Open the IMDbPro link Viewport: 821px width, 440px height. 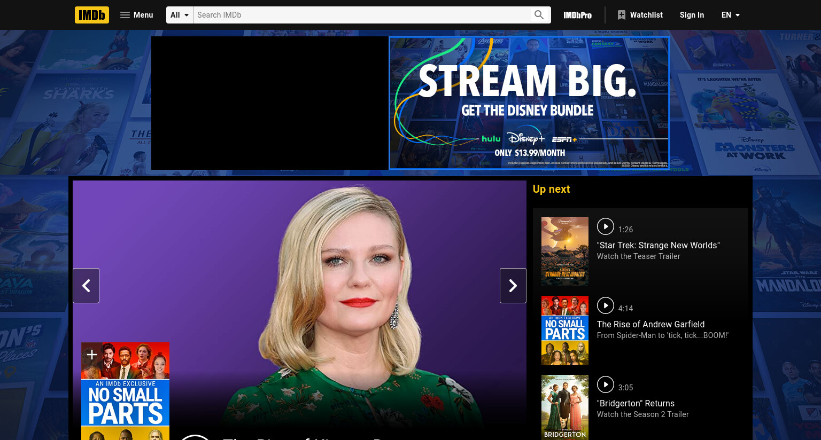tap(577, 15)
